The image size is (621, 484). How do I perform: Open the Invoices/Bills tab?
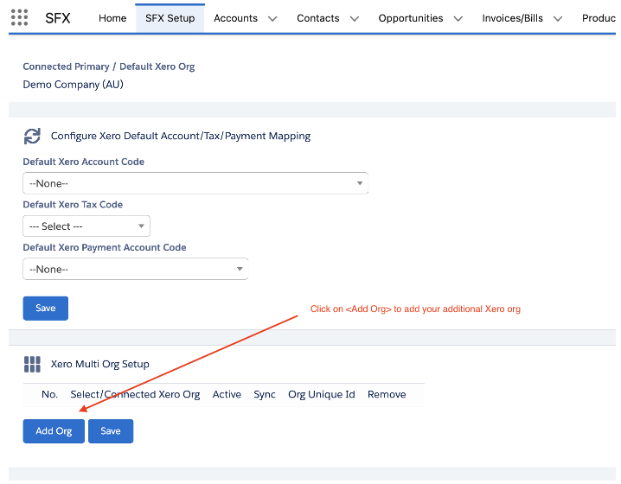click(513, 18)
